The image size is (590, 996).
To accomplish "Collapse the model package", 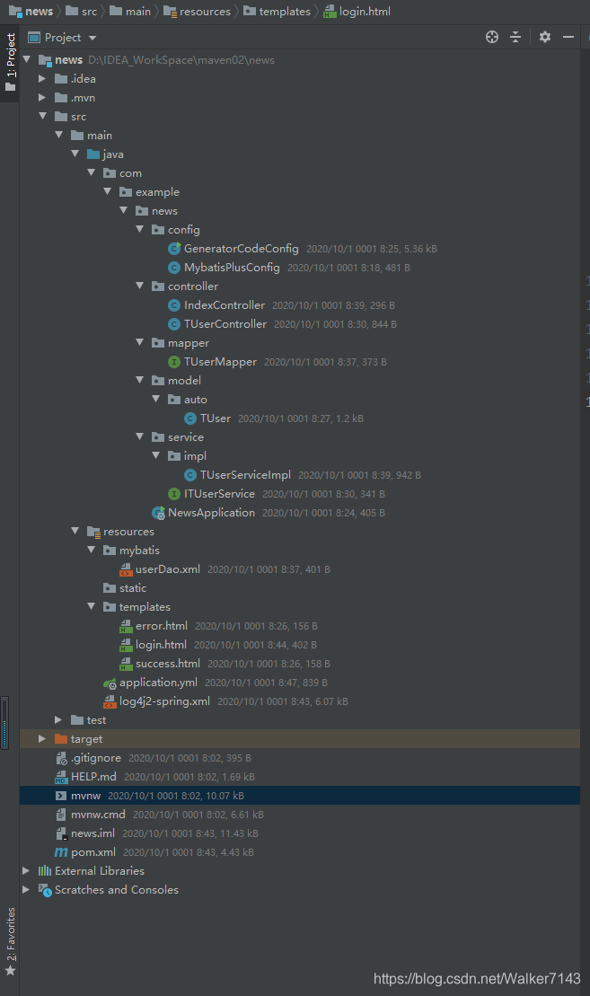I will click(x=140, y=380).
